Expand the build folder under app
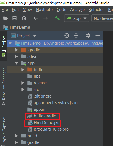The width and height of the screenshot is (113, 146). coord(23,70)
